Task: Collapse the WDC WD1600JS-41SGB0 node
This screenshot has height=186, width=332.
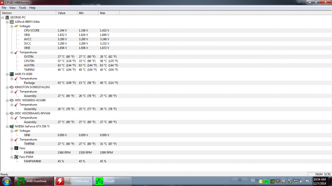Action: [7, 100]
